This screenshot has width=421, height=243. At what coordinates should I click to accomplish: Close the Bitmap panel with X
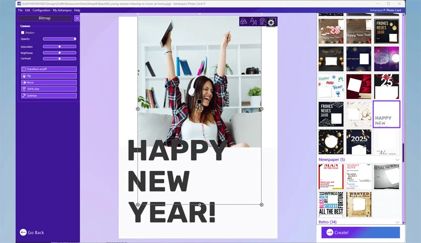pyautogui.click(x=77, y=18)
